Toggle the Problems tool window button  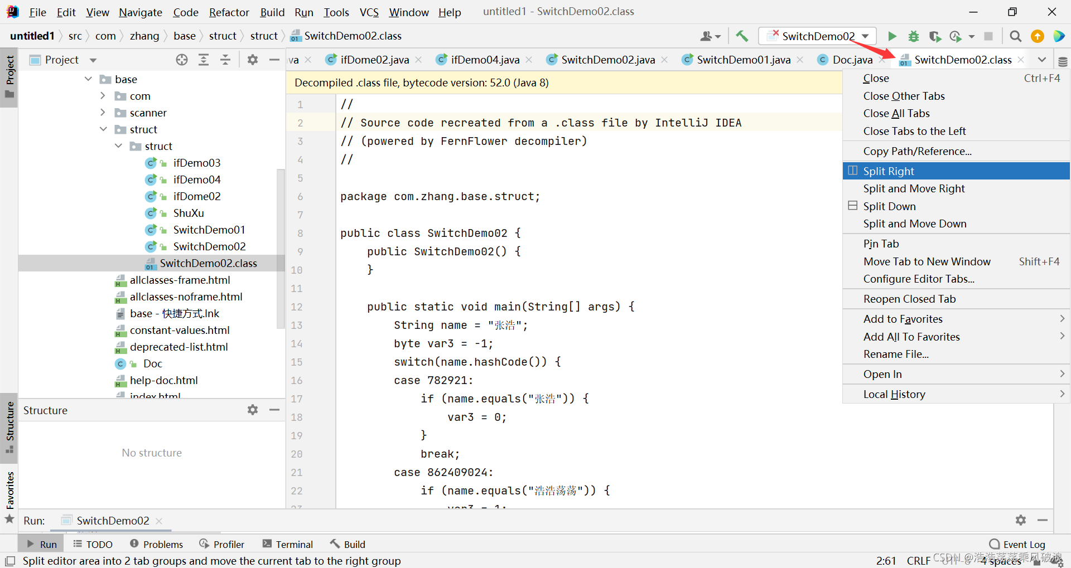click(x=156, y=544)
